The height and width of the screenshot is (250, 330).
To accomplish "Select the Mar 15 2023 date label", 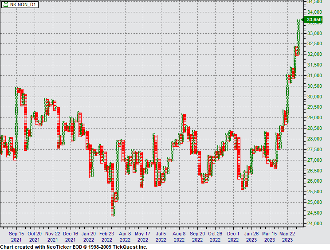I will [269, 237].
